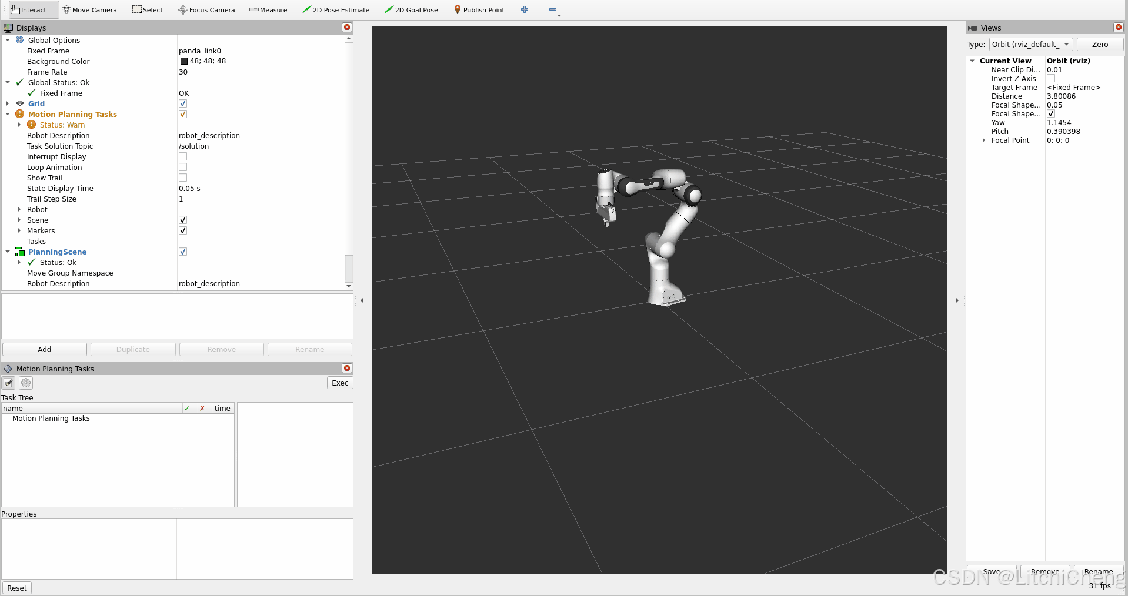Expand the Markers tree node
Image resolution: width=1128 pixels, height=596 pixels.
point(19,230)
